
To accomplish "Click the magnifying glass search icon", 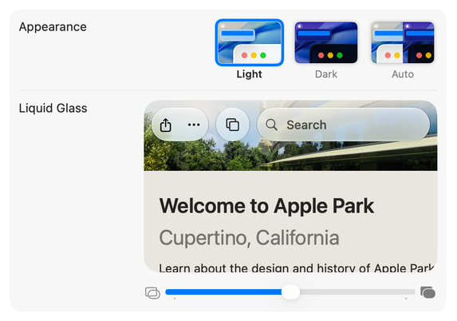I will [x=271, y=125].
